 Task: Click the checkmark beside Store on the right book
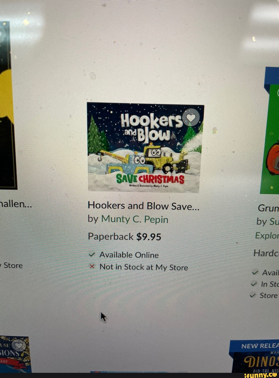pyautogui.click(x=253, y=295)
